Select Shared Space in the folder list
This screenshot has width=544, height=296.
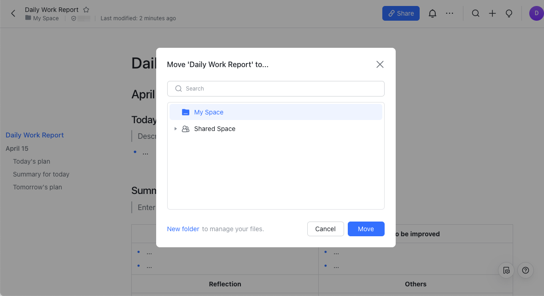pyautogui.click(x=215, y=129)
